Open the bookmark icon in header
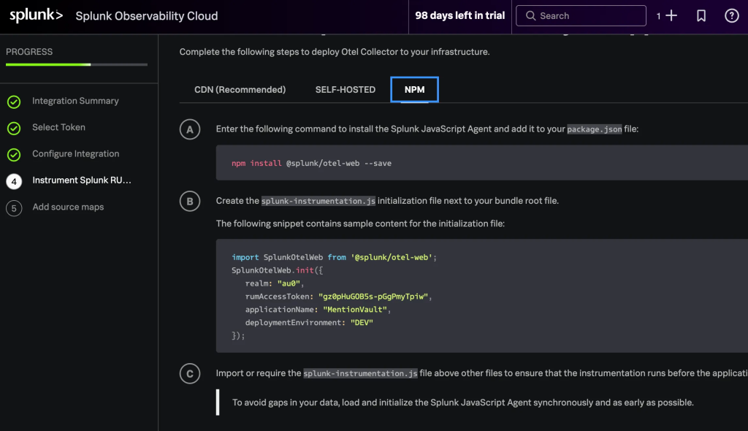The image size is (748, 431). (701, 16)
